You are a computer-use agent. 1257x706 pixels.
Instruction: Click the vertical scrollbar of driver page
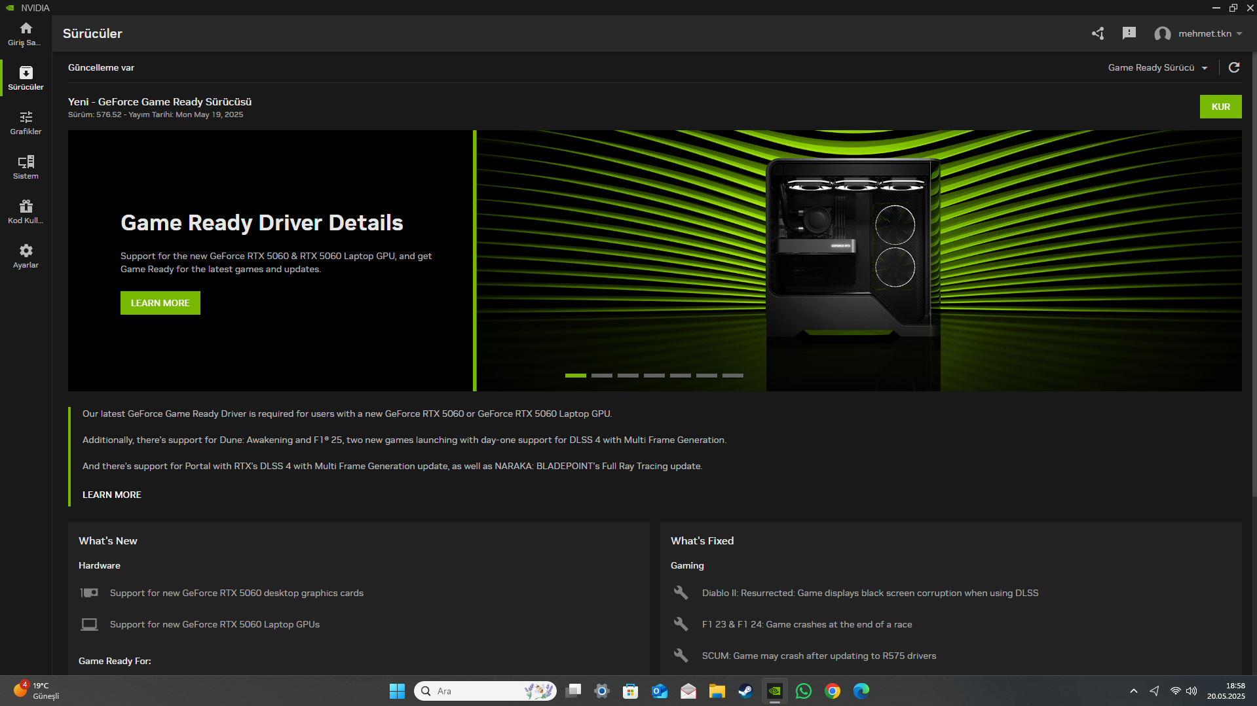1254,275
